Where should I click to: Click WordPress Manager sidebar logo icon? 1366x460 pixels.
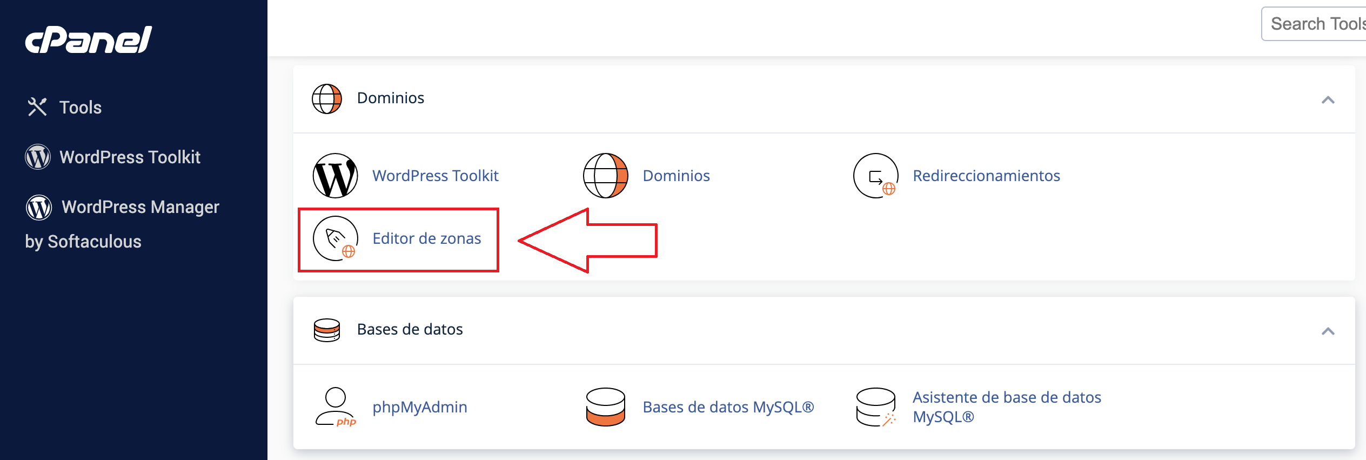point(39,207)
